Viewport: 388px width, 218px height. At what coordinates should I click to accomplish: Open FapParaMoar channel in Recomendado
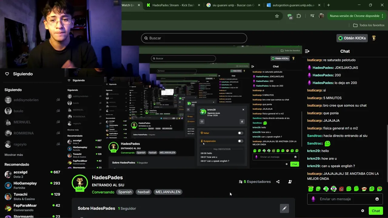pyautogui.click(x=32, y=208)
